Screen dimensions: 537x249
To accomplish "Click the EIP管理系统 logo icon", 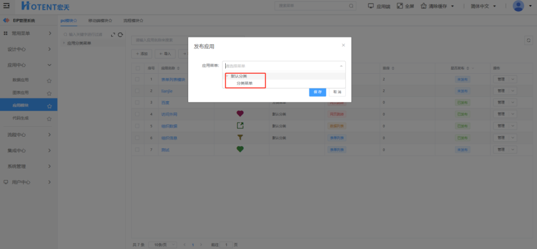I will pos(6,20).
